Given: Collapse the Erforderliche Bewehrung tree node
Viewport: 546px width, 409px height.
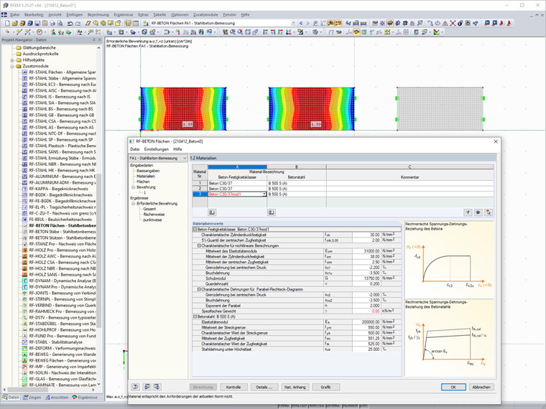Looking at the screenshot, I should click(133, 203).
